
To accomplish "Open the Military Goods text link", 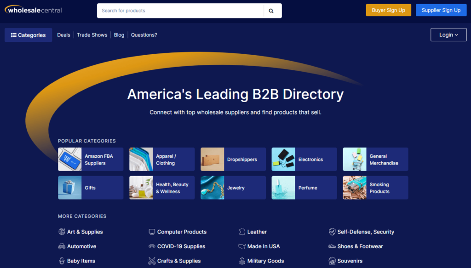I will (x=265, y=261).
